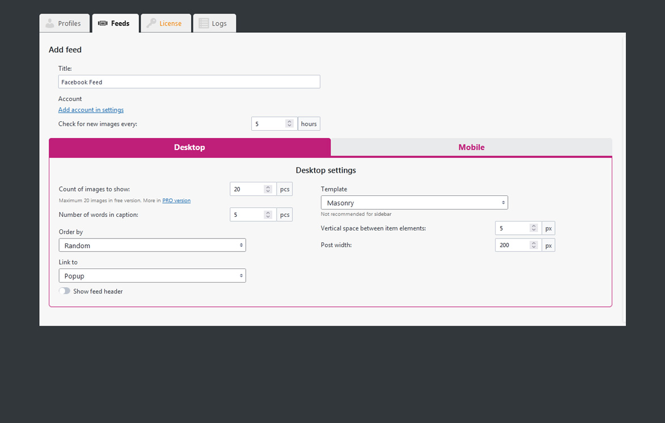Screen dimensions: 665x423
Task: Toggle the Show feed header switch
Action: (x=65, y=291)
